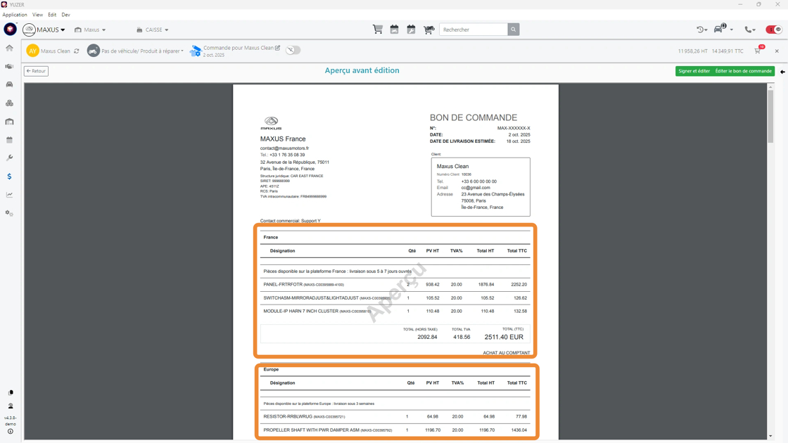Click the black arrow beside Éditer button
Screen dimensions: 788x443
[782, 71]
